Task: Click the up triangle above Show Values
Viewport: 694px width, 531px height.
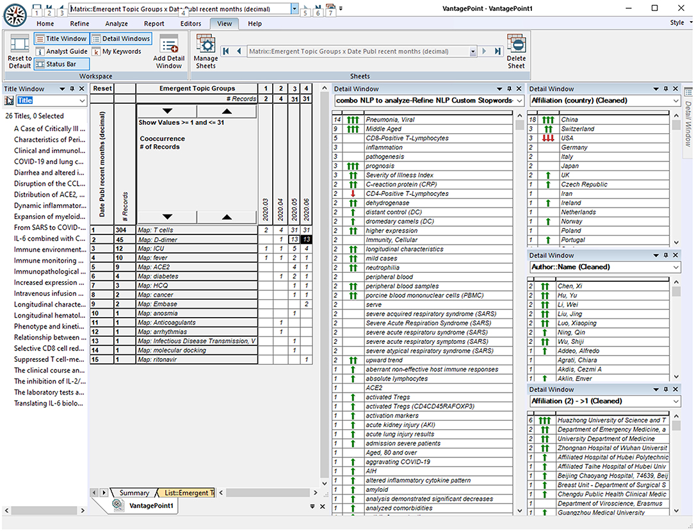Action: coord(227,111)
